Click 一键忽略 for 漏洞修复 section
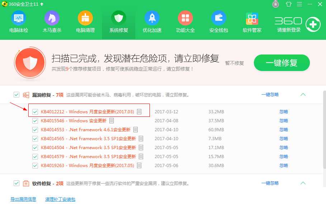 point(270,95)
